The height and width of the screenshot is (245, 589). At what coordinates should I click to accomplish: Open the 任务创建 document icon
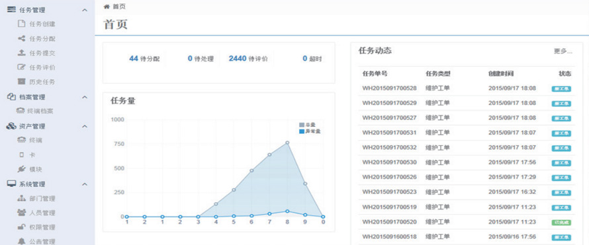pyautogui.click(x=21, y=24)
